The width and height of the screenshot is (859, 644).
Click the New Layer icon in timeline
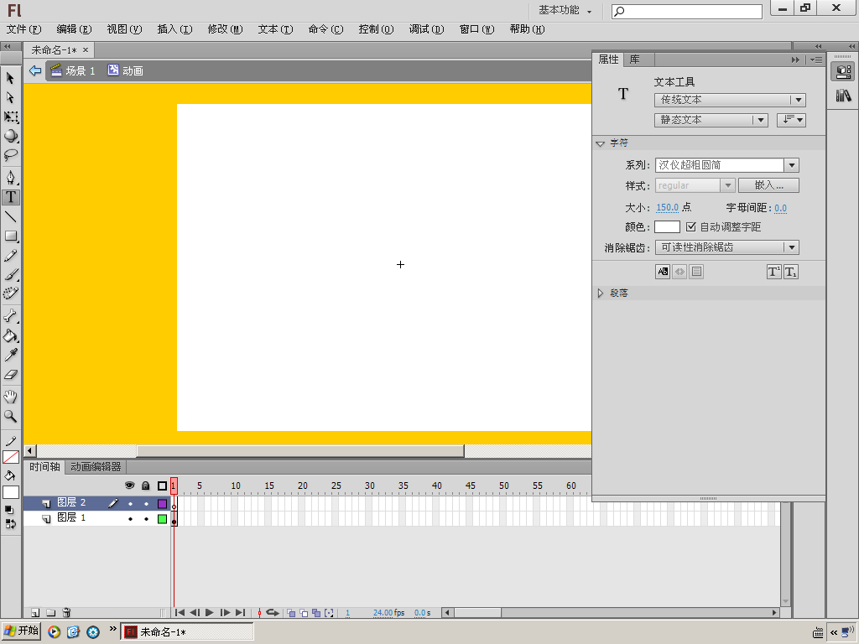tap(35, 613)
